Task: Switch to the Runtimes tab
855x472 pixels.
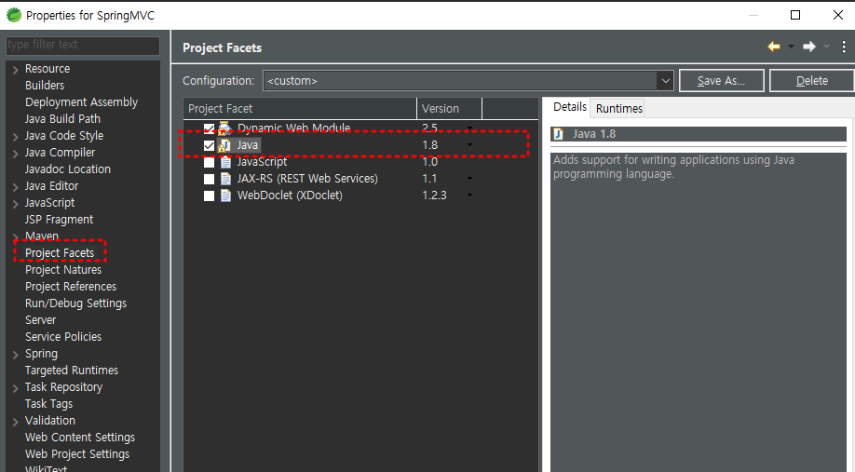Action: 618,109
